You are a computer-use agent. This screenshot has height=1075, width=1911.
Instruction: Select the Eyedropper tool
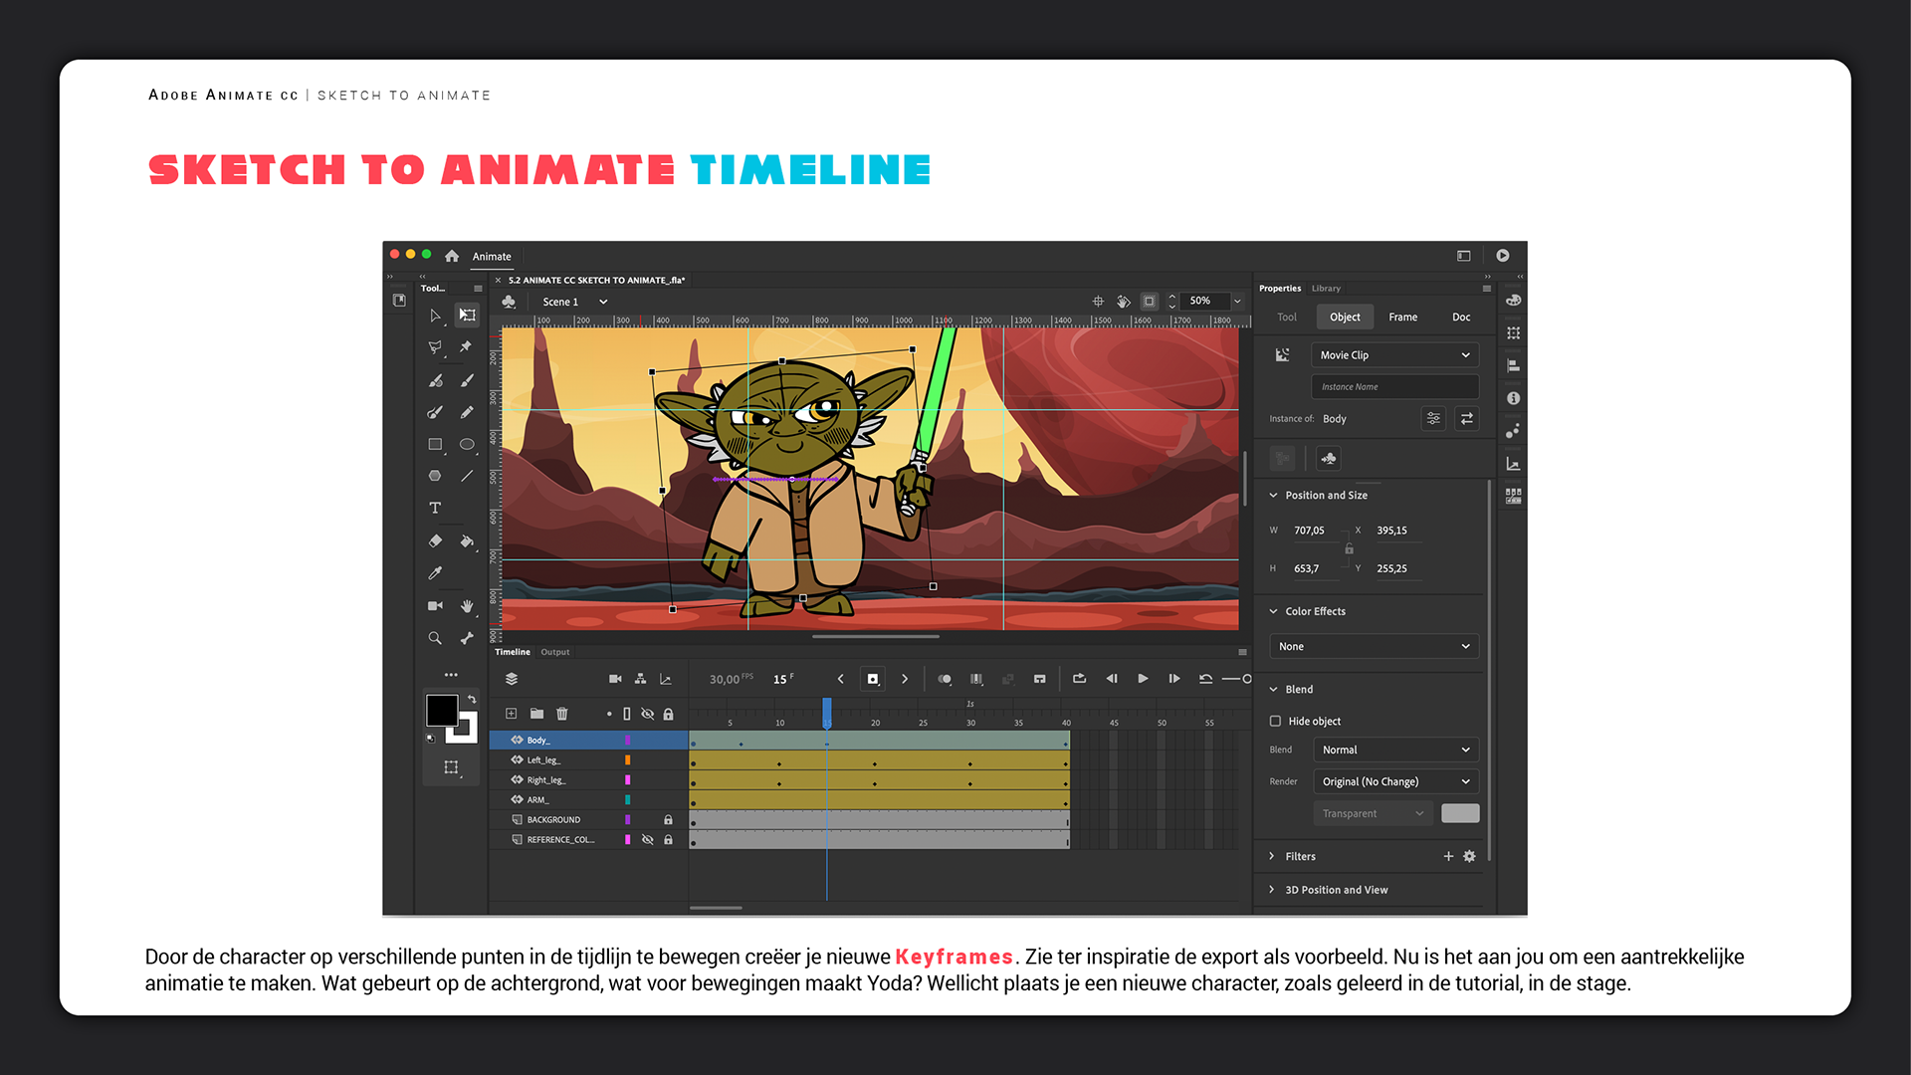click(435, 572)
